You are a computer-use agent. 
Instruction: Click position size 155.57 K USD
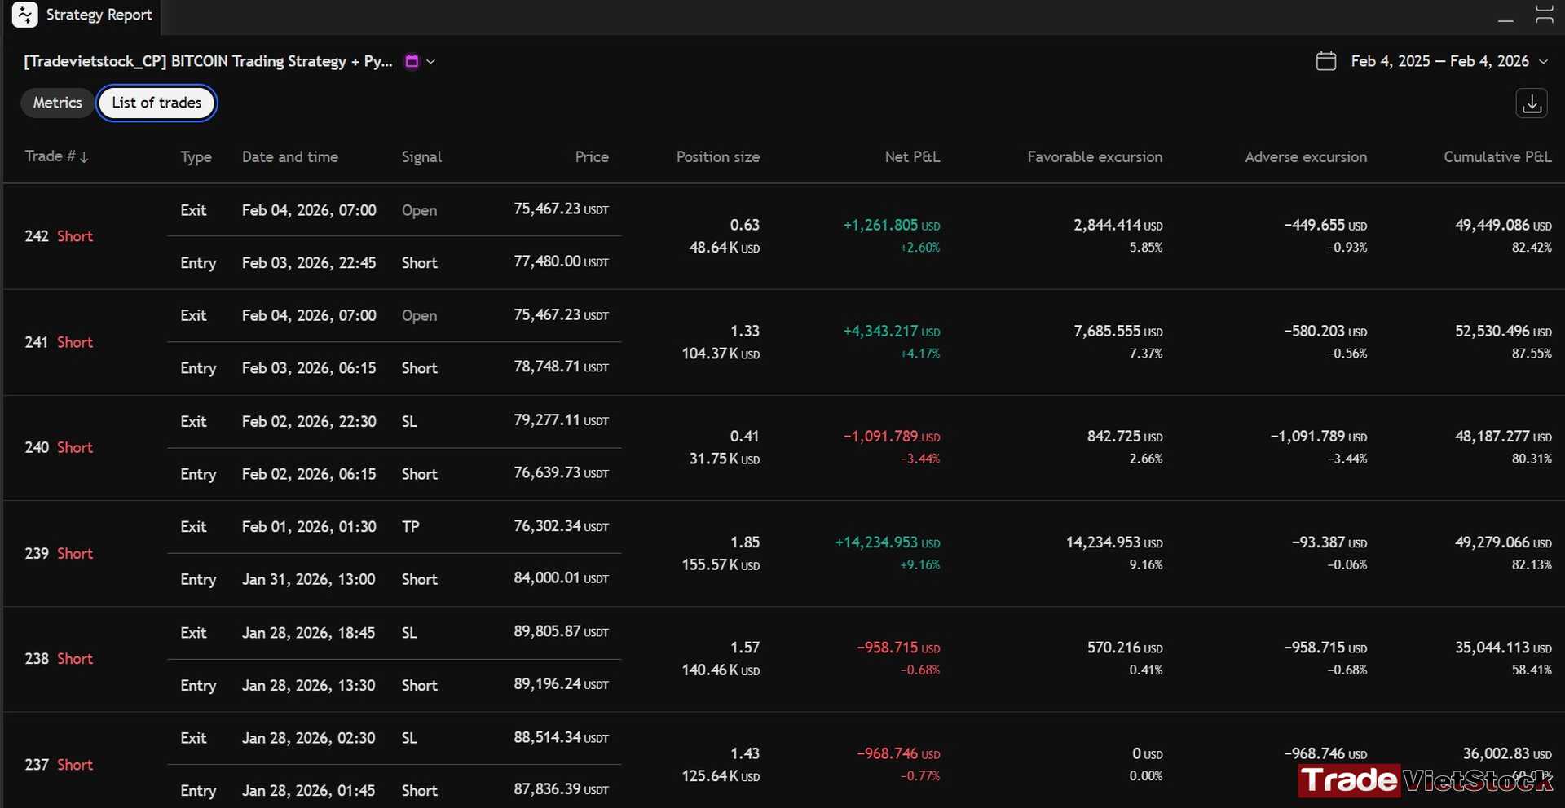pos(721,564)
